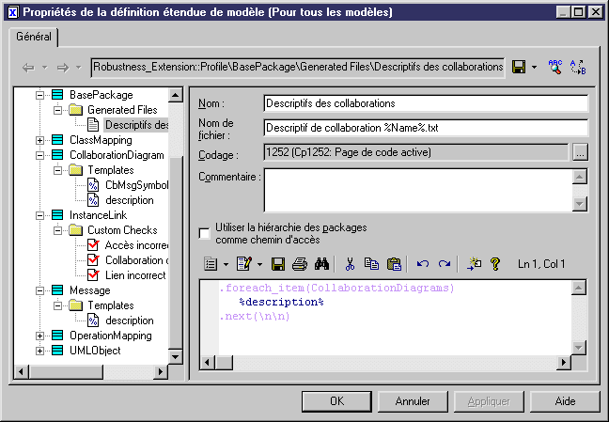This screenshot has height=422, width=609.
Task: Click the paste clipboard icon
Action: (394, 265)
